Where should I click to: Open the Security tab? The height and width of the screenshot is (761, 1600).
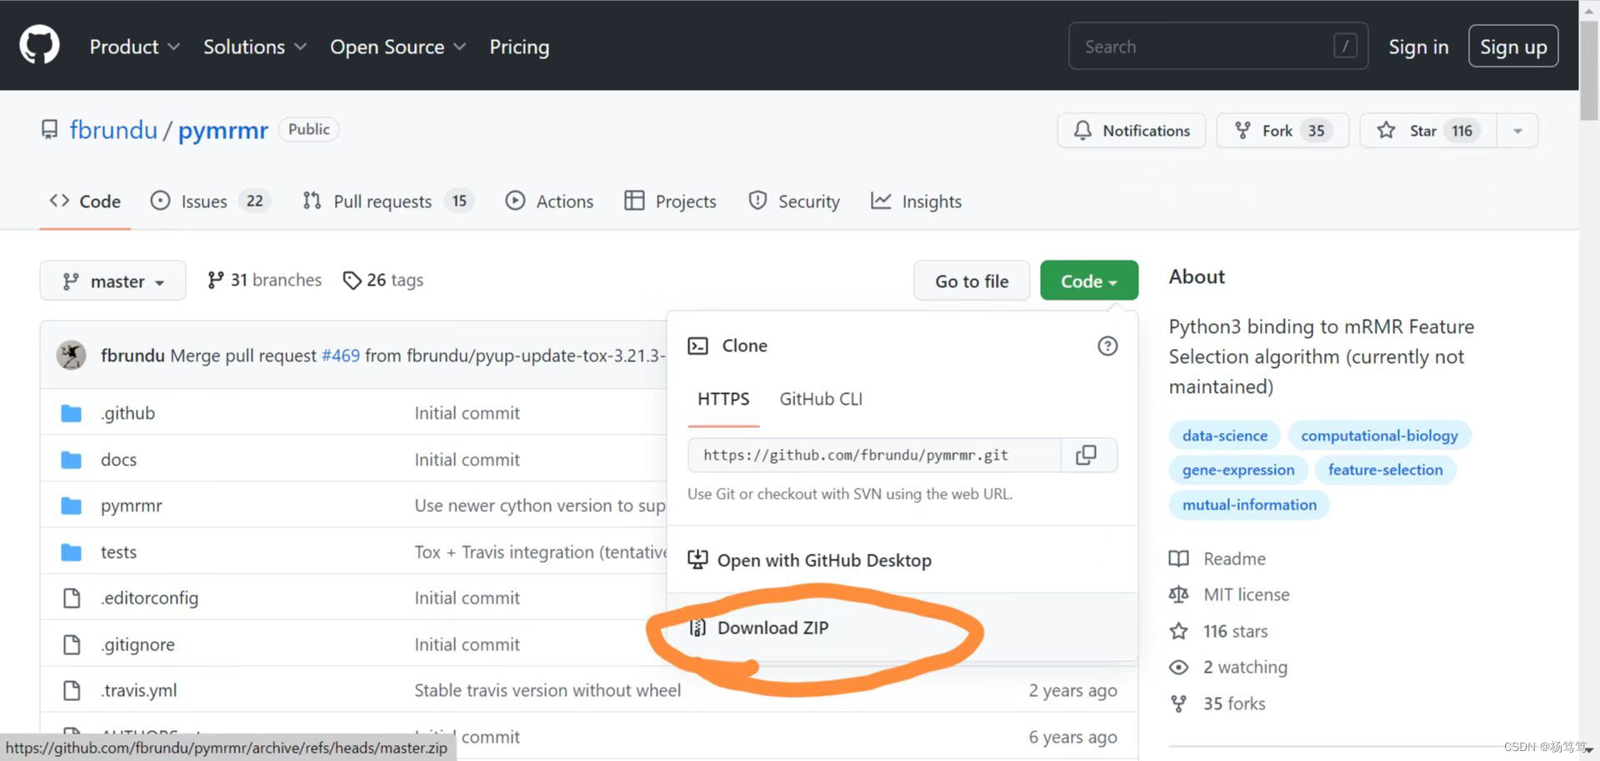(794, 201)
